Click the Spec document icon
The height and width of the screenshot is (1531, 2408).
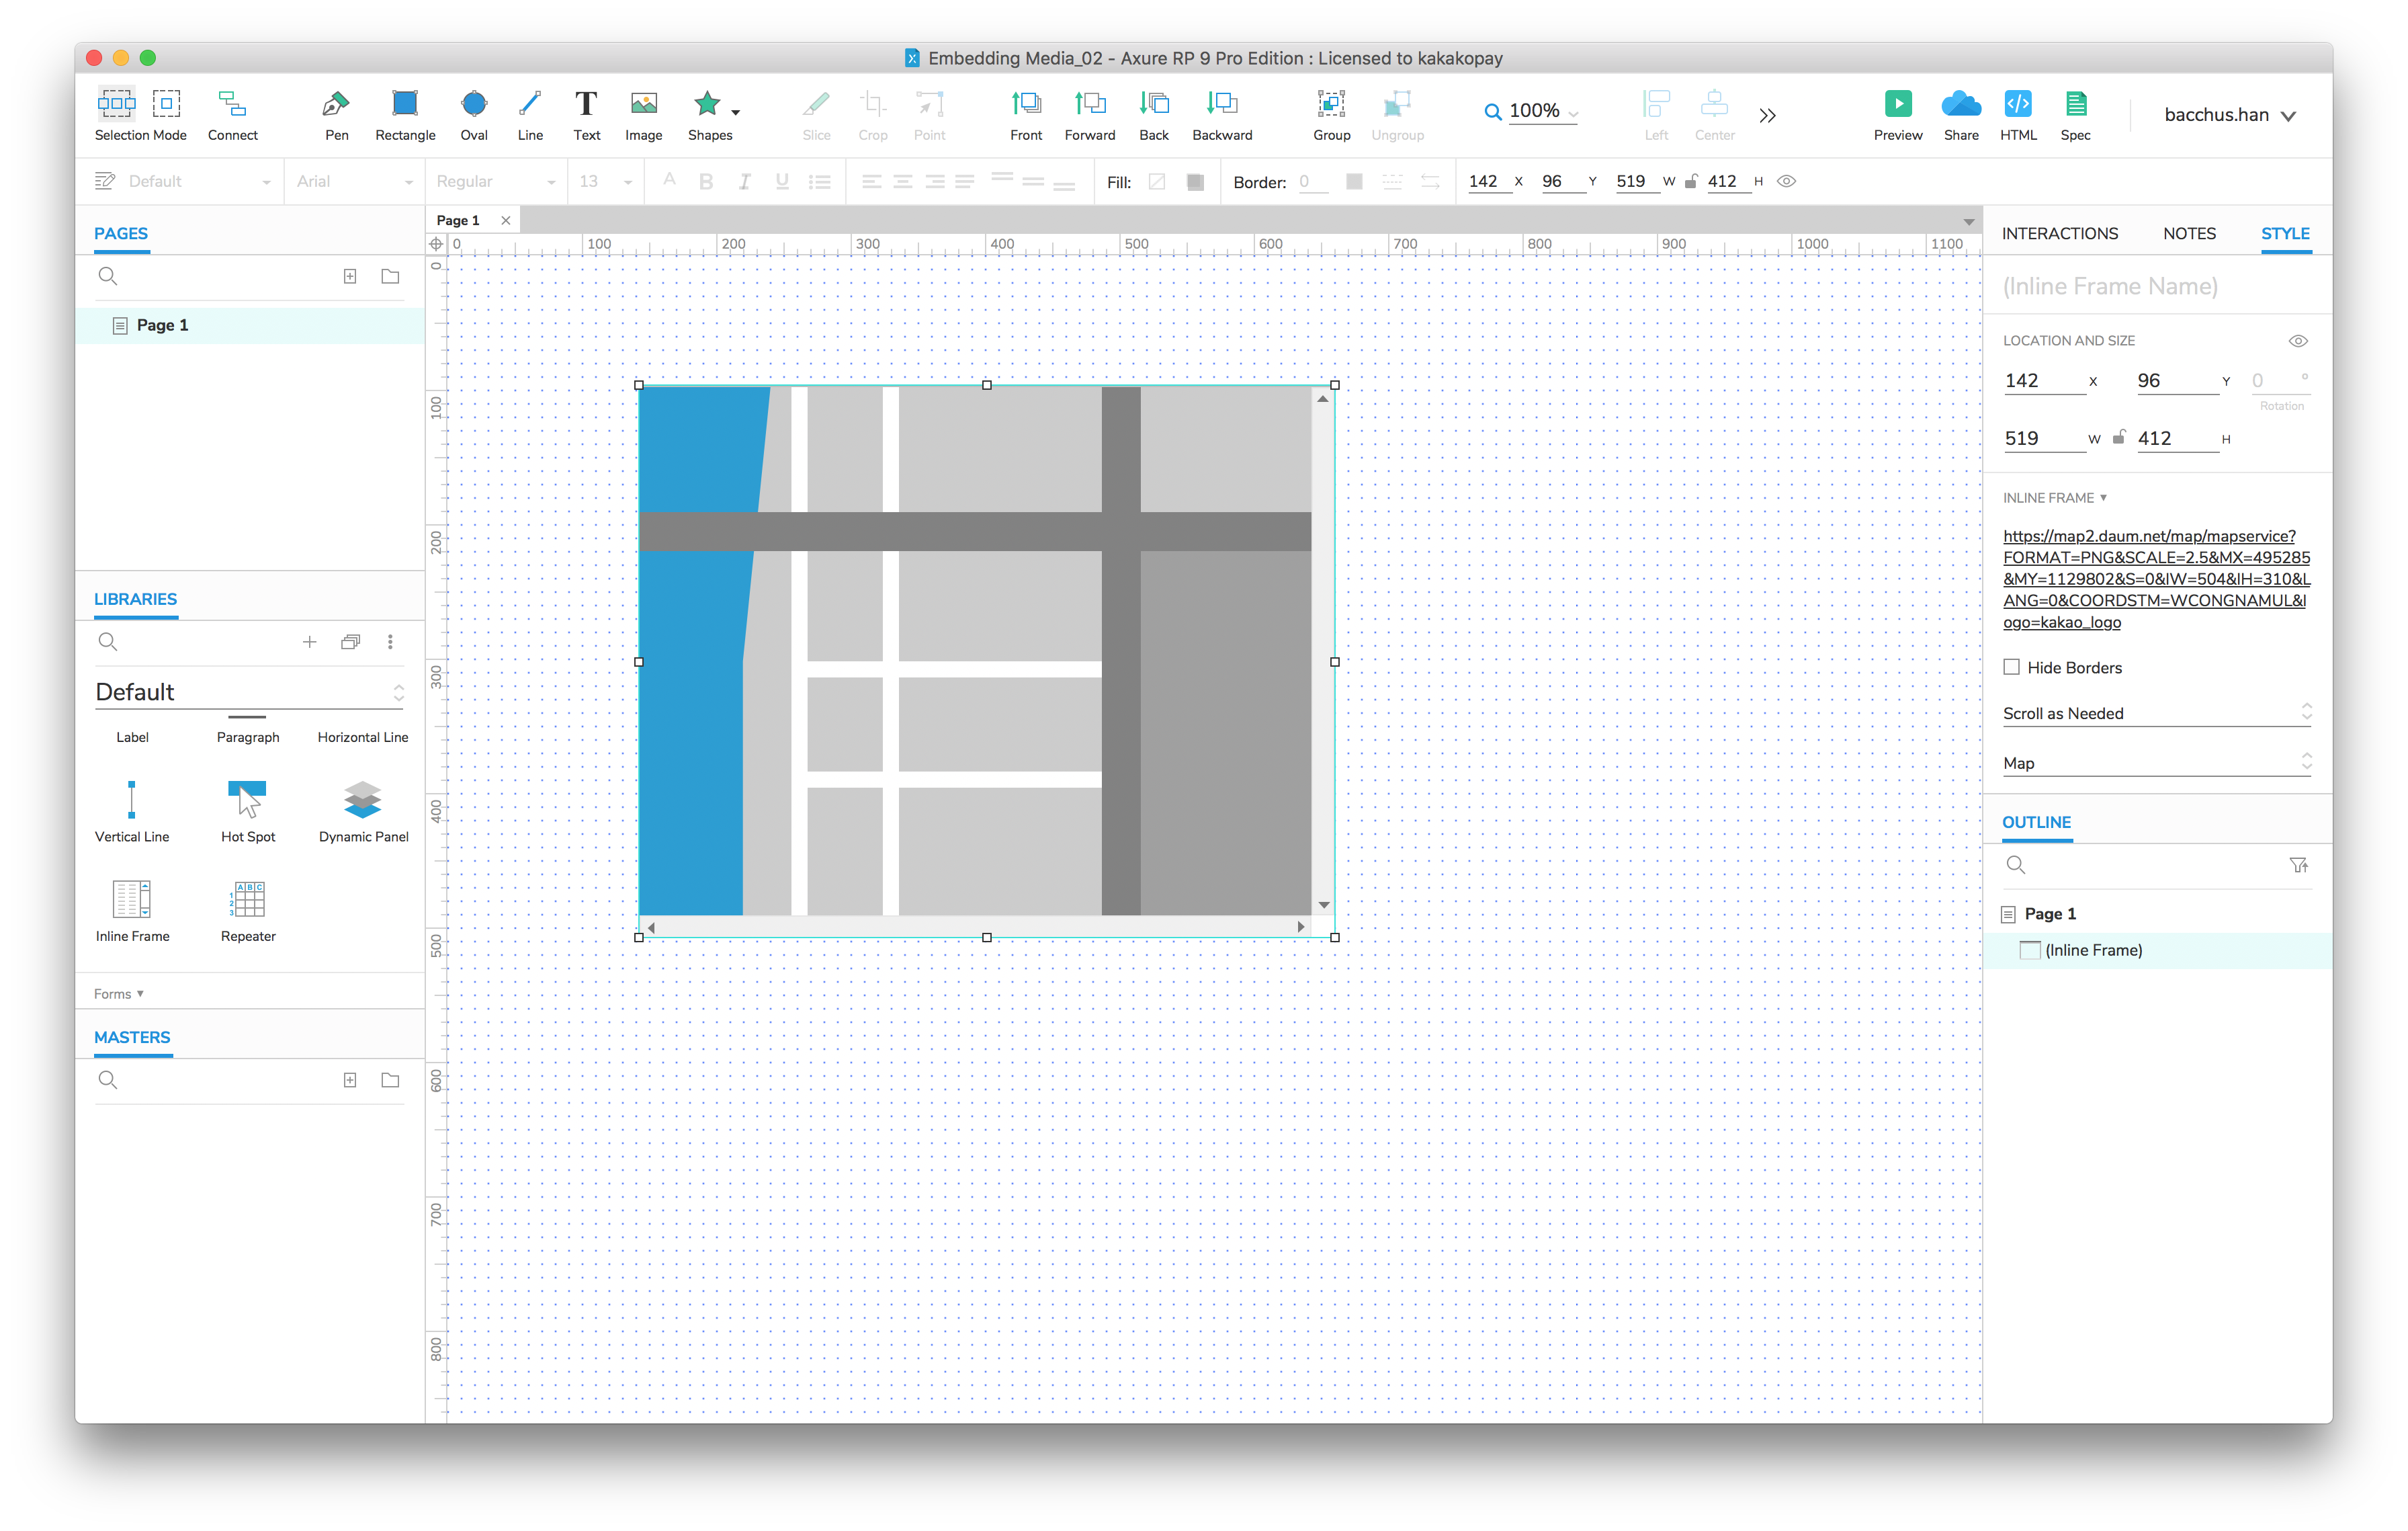pyautogui.click(x=2075, y=104)
